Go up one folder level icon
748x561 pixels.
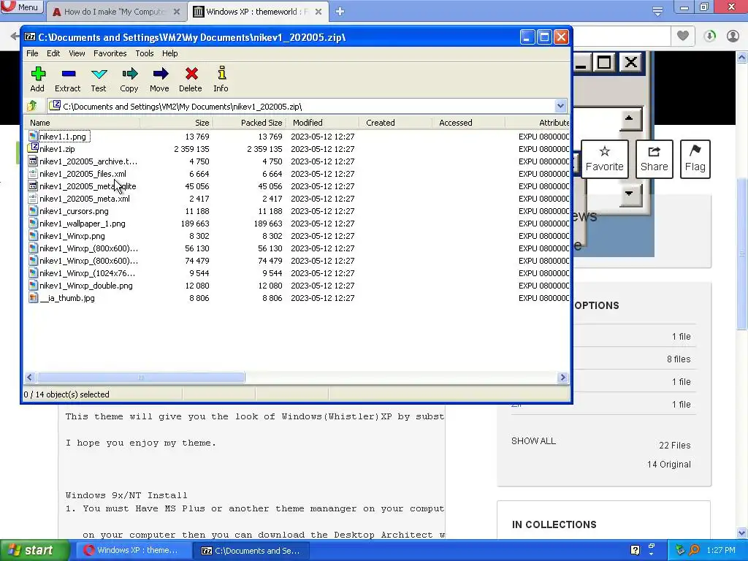[x=32, y=106]
